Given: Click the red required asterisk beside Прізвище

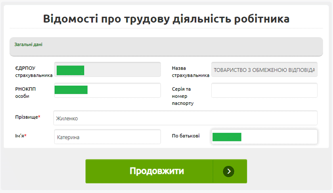Looking at the screenshot, I should tap(39, 117).
